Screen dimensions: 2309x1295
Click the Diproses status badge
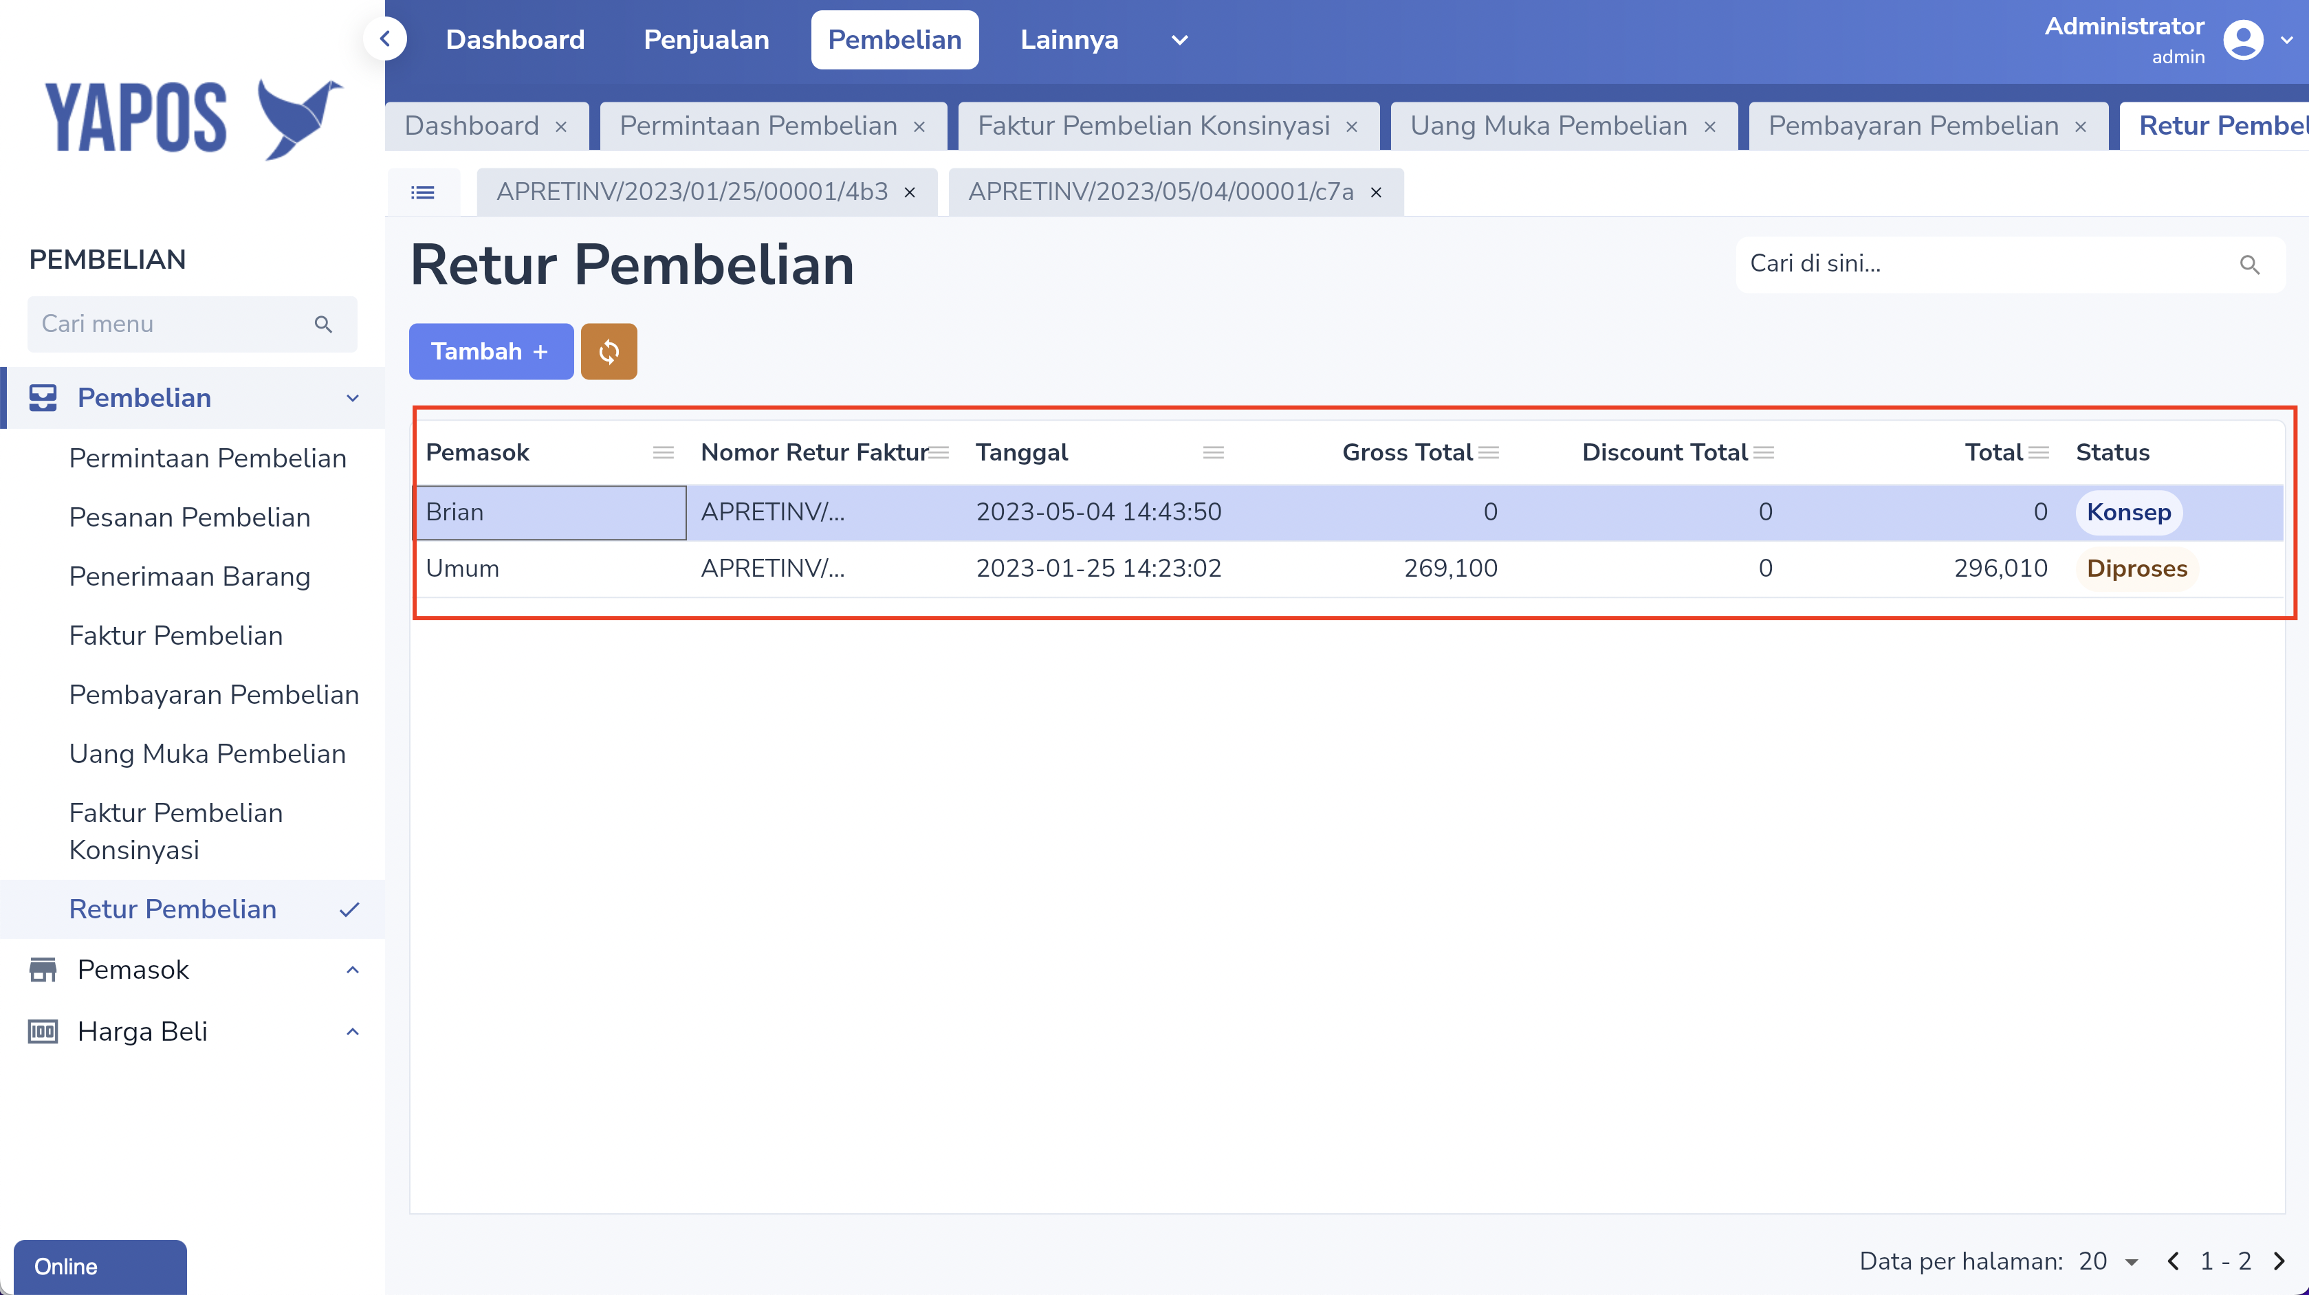point(2137,569)
